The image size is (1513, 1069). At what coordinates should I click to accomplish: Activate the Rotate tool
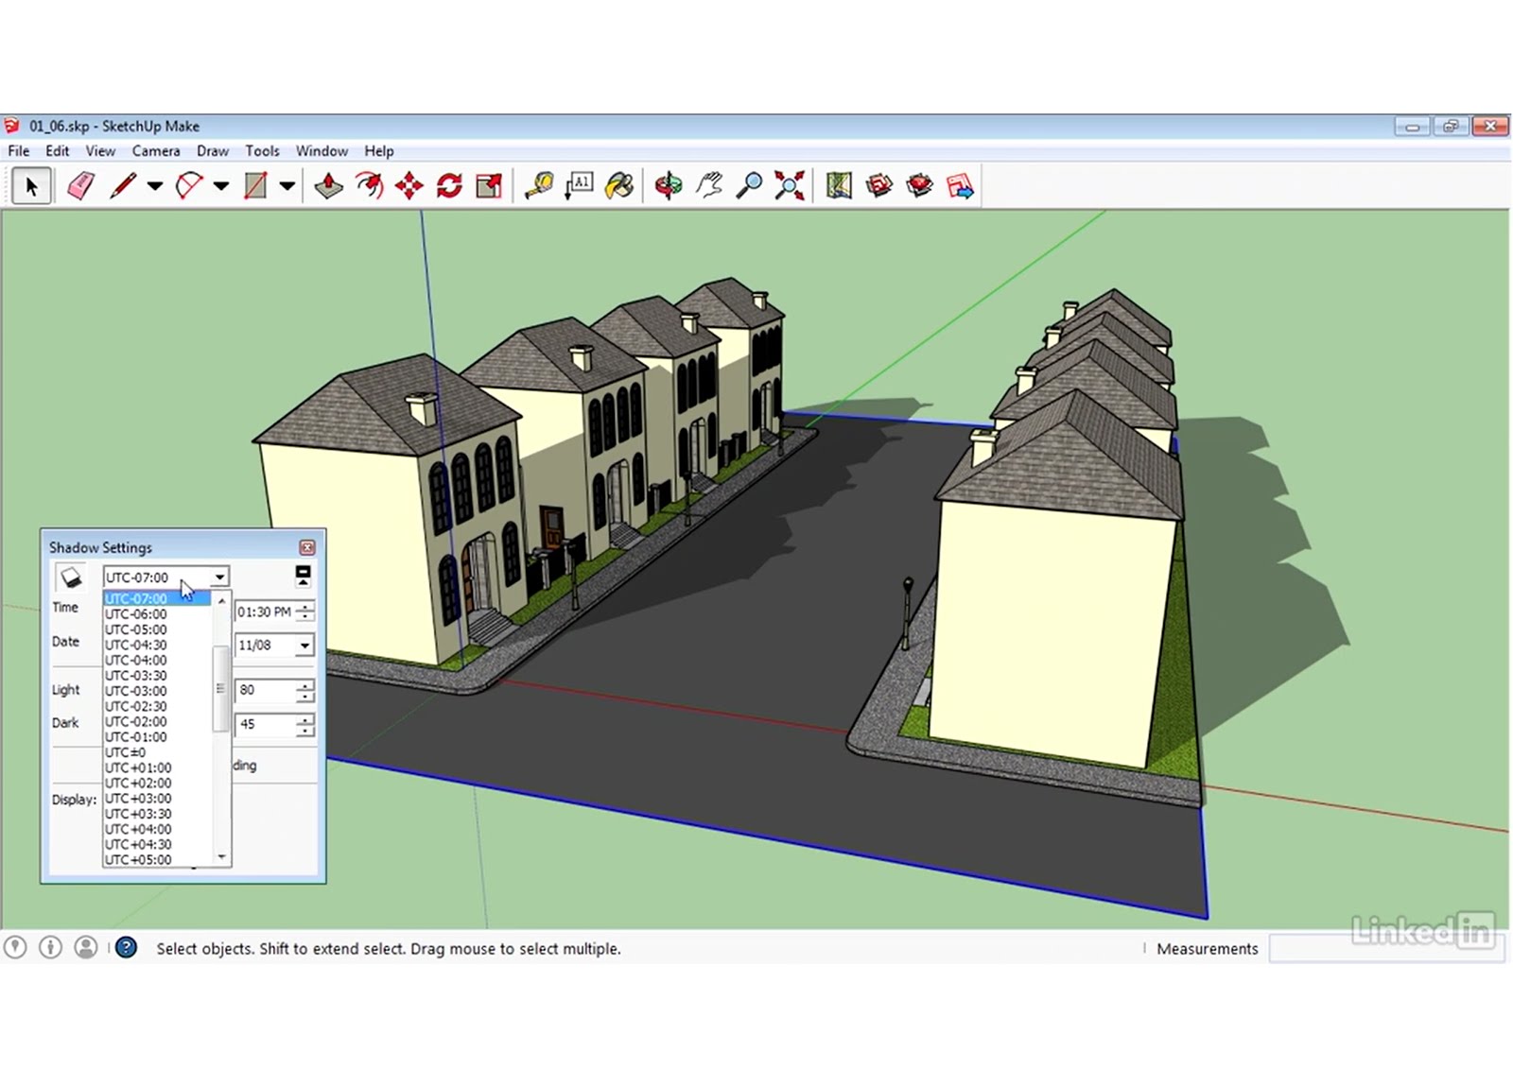pyautogui.click(x=449, y=186)
